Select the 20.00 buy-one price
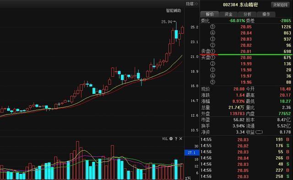 point(246,58)
